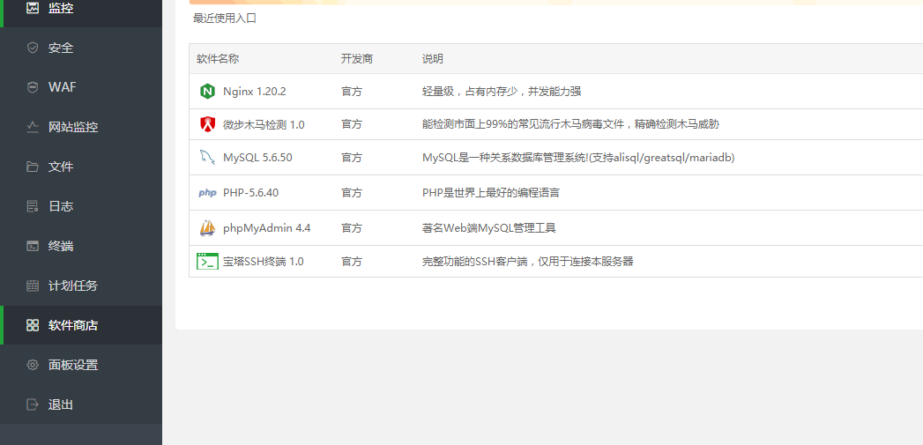Click the red 微步木马检测 shield icon
Image resolution: width=923 pixels, height=445 pixels.
(207, 124)
